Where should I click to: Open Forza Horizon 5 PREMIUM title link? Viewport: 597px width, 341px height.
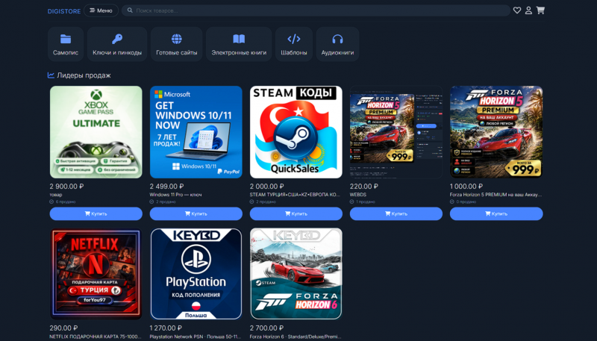pos(496,195)
